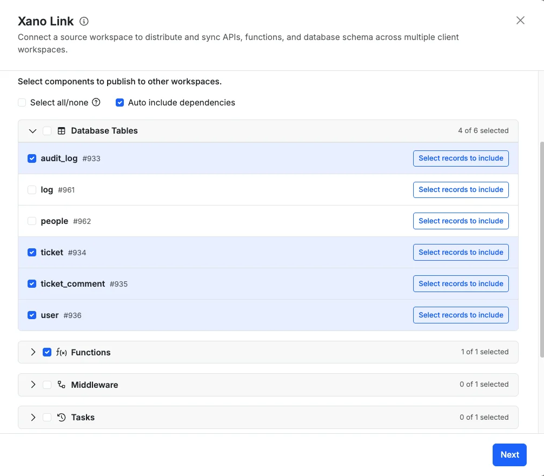Expand the Functions section

(33, 352)
